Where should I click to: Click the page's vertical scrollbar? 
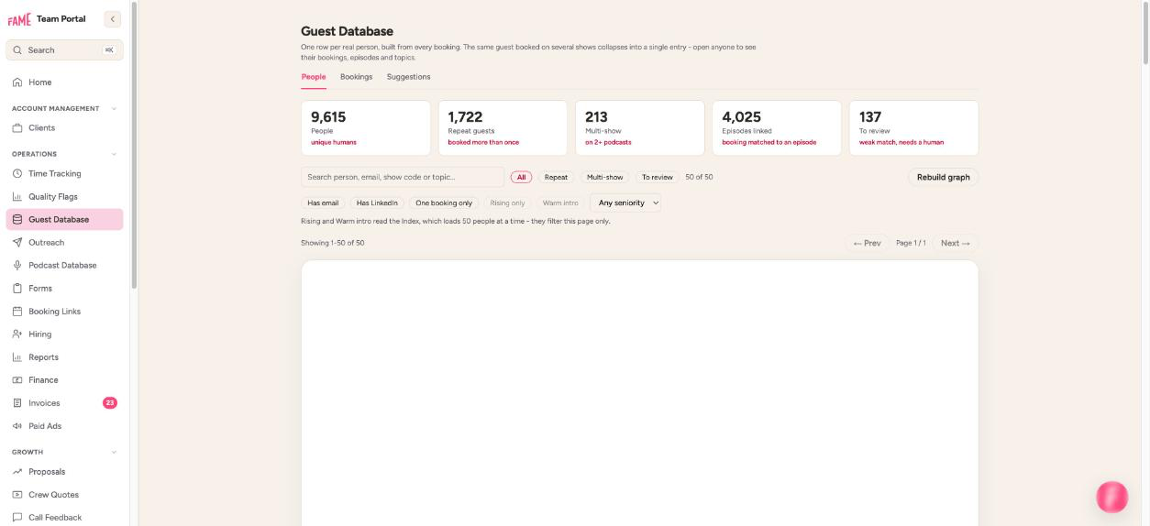(x=1145, y=33)
